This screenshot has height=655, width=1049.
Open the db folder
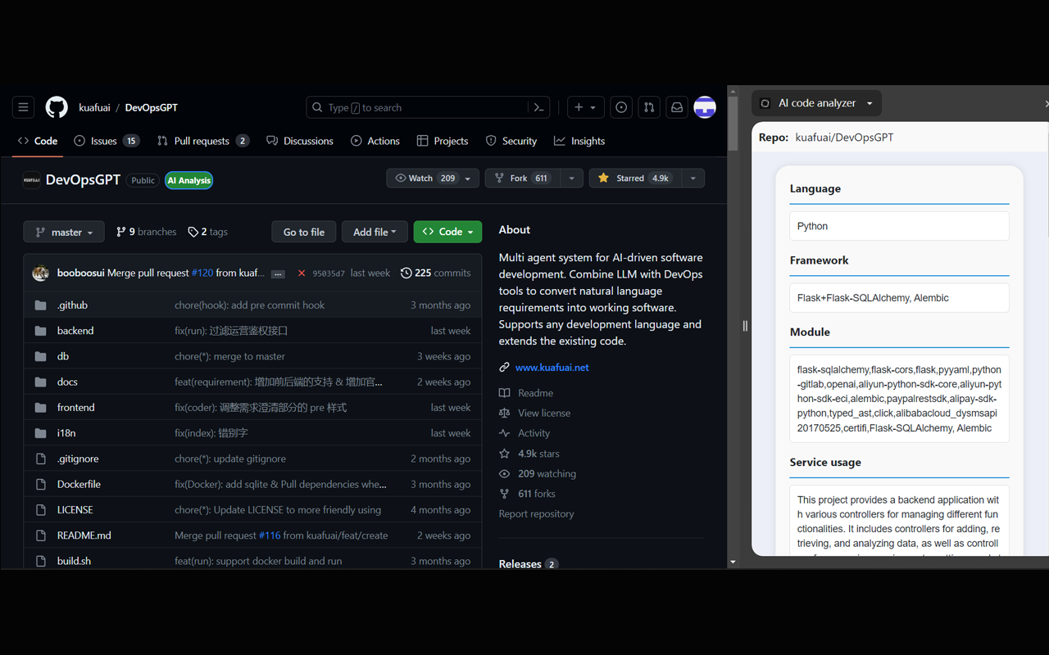click(x=63, y=356)
